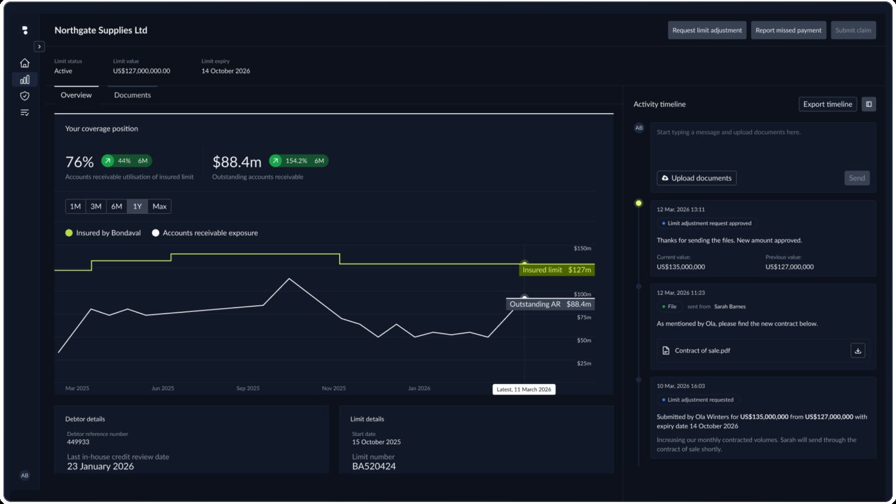Open the Home icon in sidebar
Image resolution: width=896 pixels, height=504 pixels.
click(x=24, y=62)
